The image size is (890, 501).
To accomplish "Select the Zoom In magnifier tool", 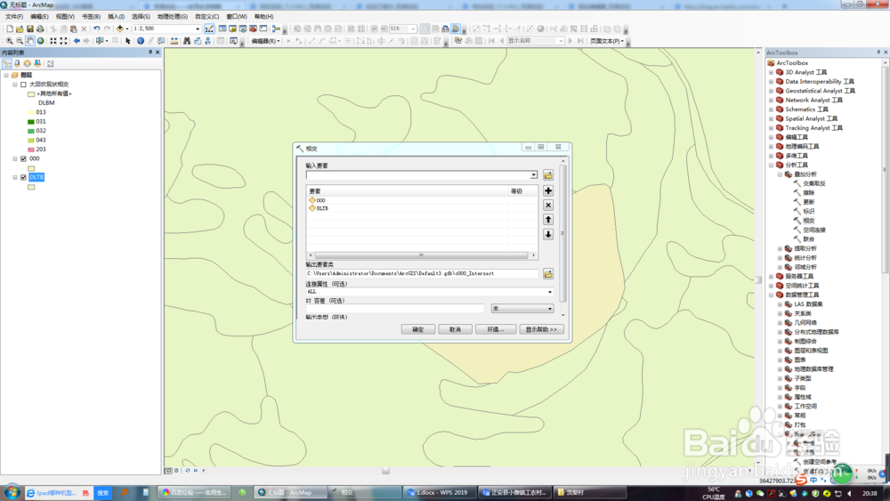I will tap(9, 41).
